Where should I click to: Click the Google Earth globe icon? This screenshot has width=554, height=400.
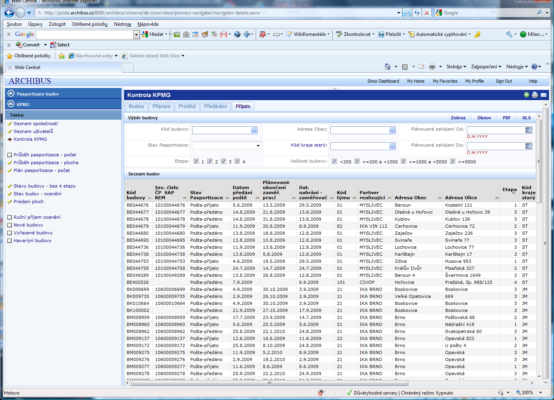(237, 34)
